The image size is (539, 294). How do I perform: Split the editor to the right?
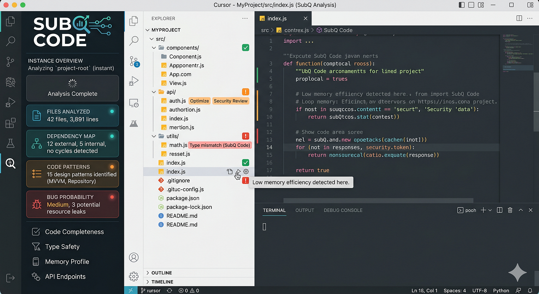coord(519,18)
